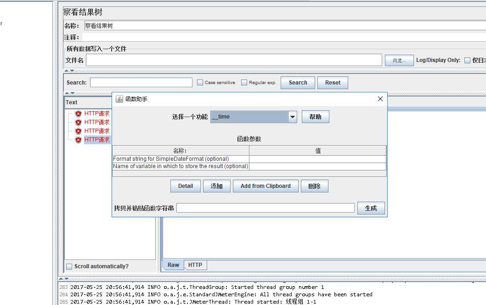This screenshot has width=486, height=305.
Task: Switch to the HTTP tab
Action: click(195, 265)
